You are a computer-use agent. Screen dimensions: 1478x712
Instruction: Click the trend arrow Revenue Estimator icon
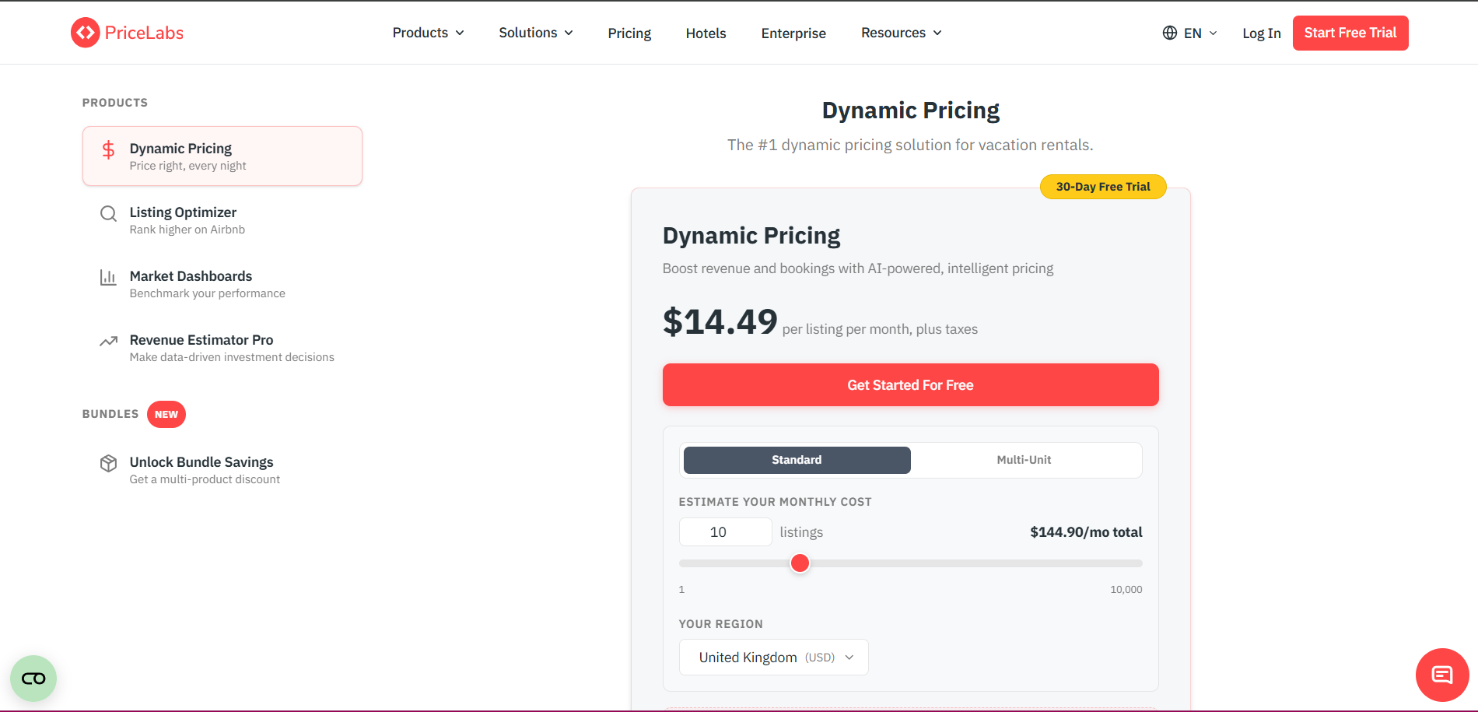(109, 341)
